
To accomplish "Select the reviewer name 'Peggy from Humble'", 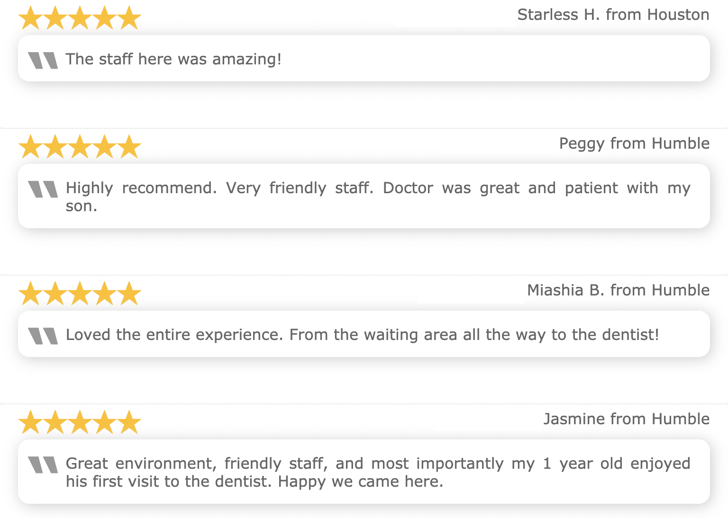I will 635,143.
